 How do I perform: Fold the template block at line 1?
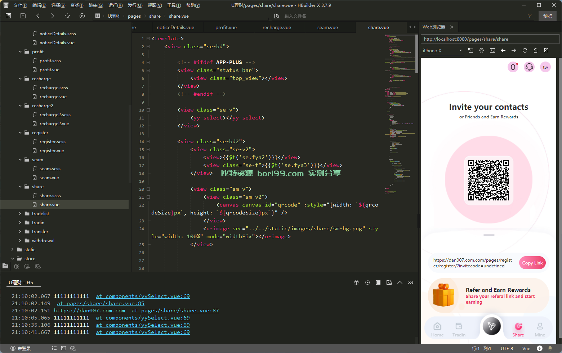tap(148, 39)
